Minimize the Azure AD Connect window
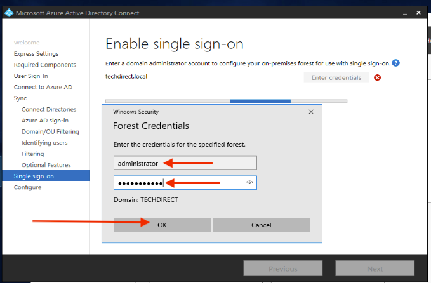The height and width of the screenshot is (283, 431). tap(405, 13)
